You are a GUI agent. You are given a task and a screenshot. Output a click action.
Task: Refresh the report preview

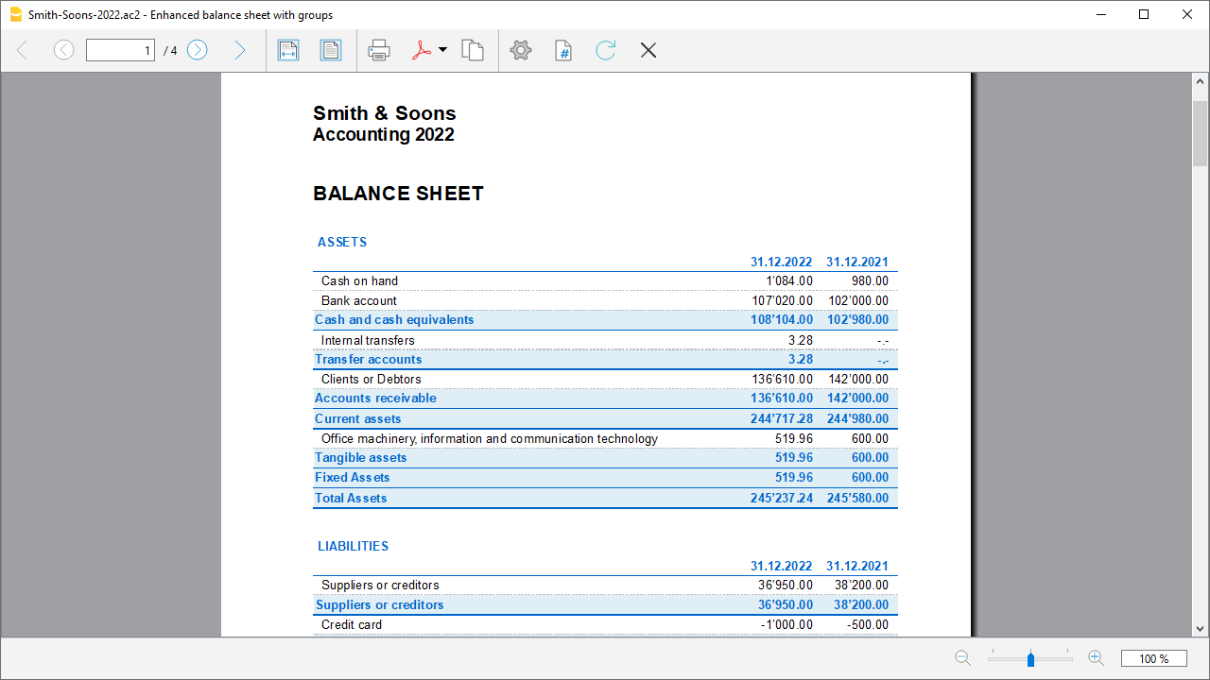click(606, 50)
